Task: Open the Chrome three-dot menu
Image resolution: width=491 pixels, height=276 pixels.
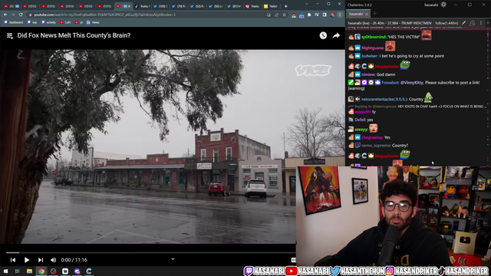Action: tap(340, 15)
